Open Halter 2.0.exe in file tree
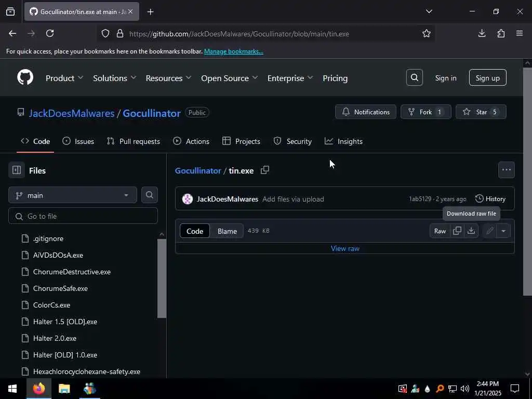Screen dimensions: 532x399 pos(55,338)
